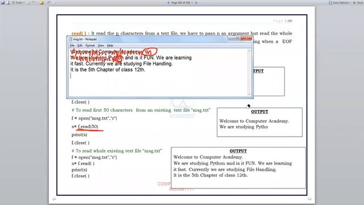
Task: Go to previous page using left arrow
Action: coord(168,2)
